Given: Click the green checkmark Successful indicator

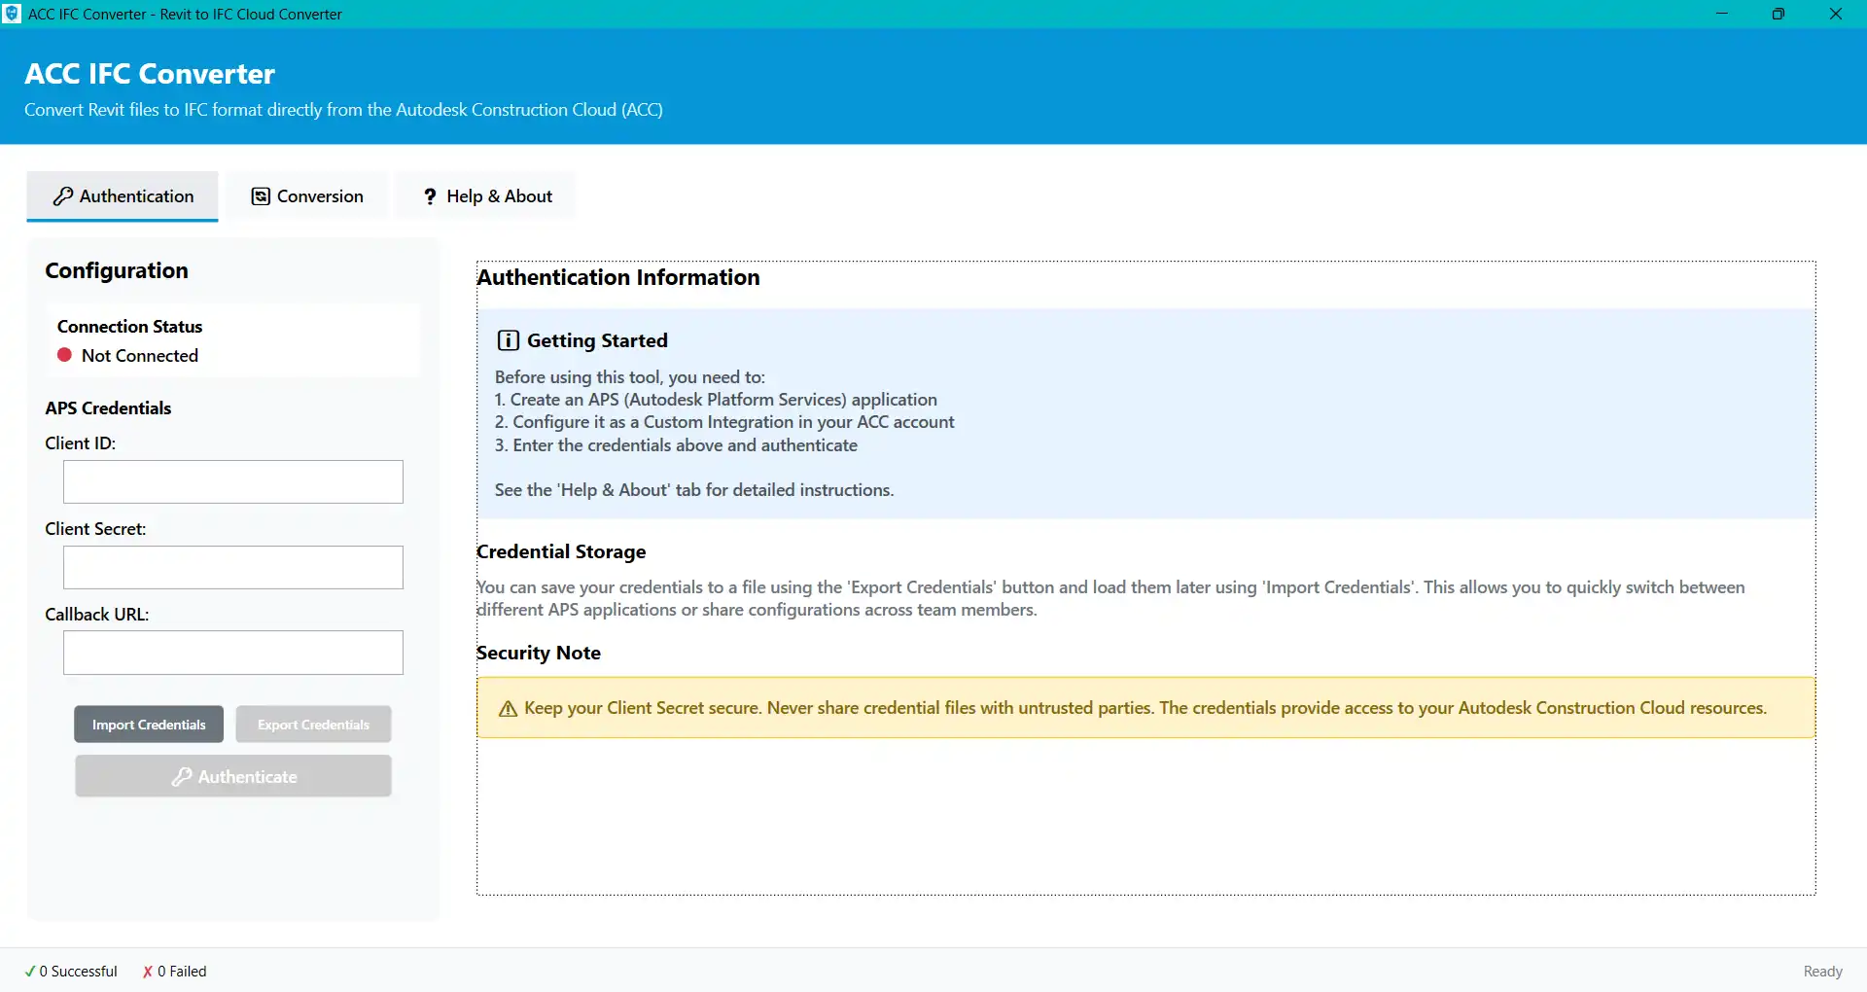Looking at the screenshot, I should pos(30,972).
